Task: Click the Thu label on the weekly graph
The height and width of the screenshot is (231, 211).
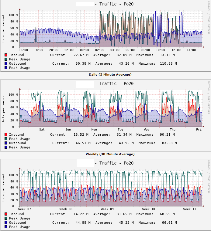Action: [173, 130]
